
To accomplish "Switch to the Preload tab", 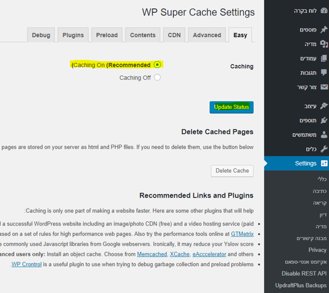I will [107, 35].
